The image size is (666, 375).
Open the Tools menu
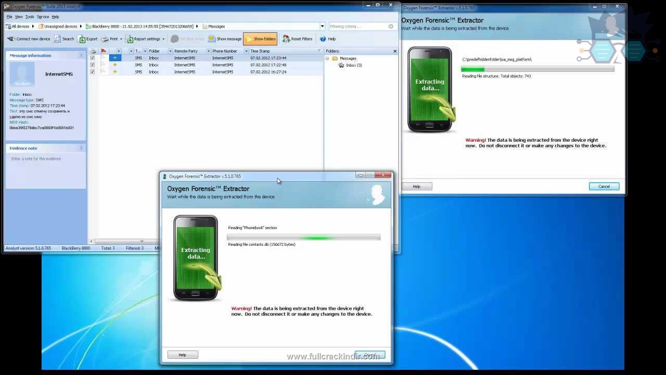[30, 17]
